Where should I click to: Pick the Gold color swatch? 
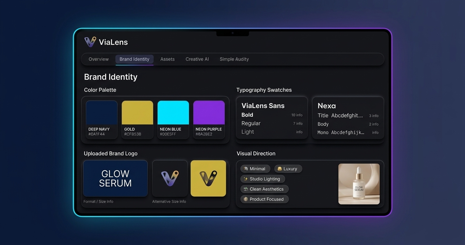tap(137, 120)
